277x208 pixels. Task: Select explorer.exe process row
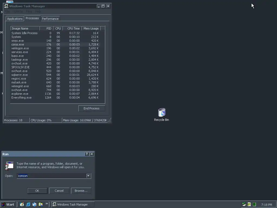pyautogui.click(x=55, y=94)
